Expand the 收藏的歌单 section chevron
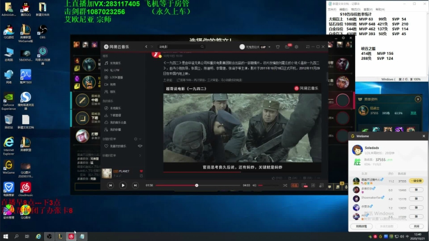 coord(140,155)
